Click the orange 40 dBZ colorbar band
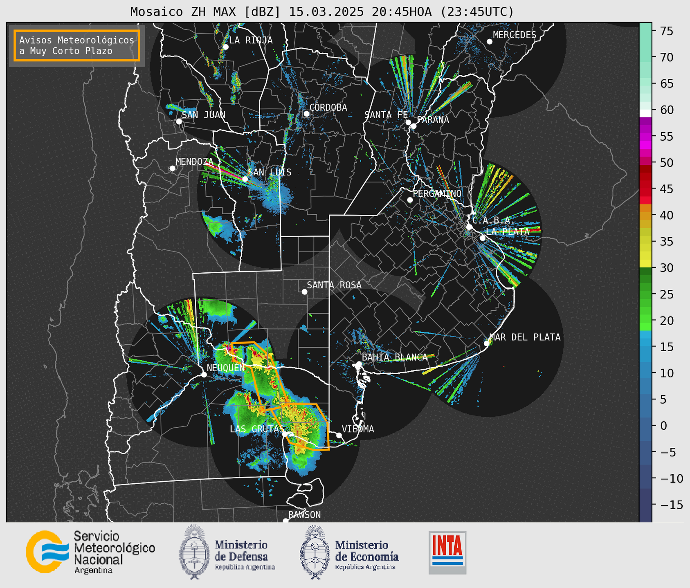Viewport: 690px width, 588px height. (x=645, y=215)
